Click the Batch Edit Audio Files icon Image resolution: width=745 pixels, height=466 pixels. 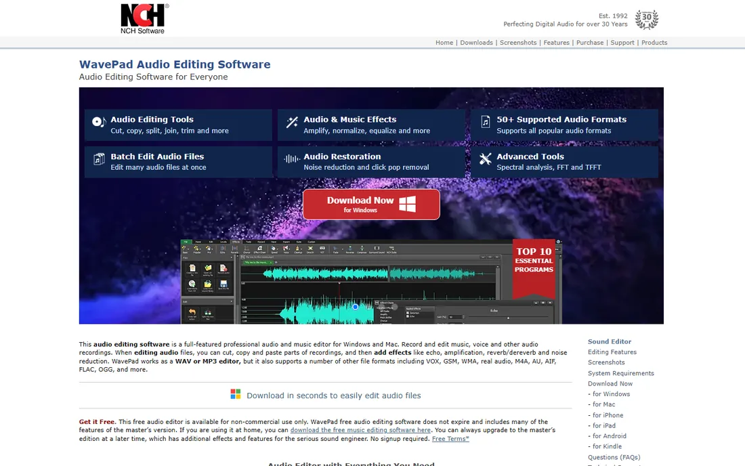[99, 159]
